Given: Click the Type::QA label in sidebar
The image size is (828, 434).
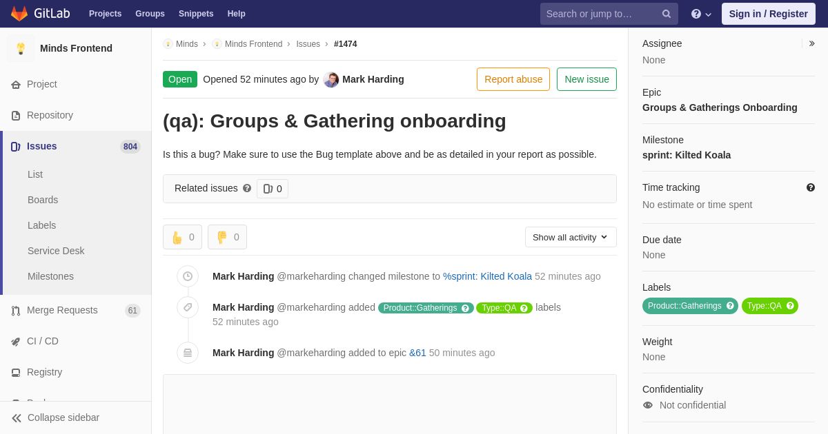Looking at the screenshot, I should [764, 306].
